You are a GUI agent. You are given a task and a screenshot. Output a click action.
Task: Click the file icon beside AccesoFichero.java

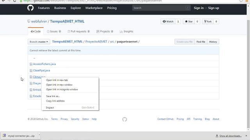[31, 64]
